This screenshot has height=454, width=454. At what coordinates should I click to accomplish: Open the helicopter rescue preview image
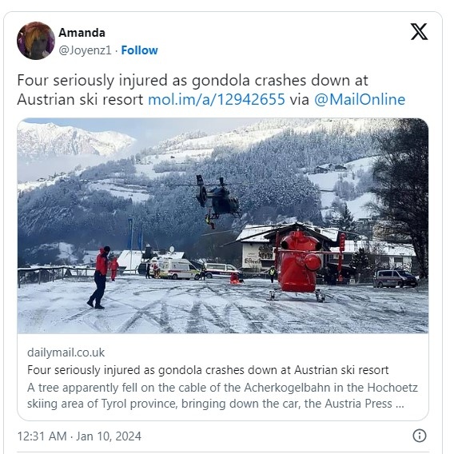223,225
